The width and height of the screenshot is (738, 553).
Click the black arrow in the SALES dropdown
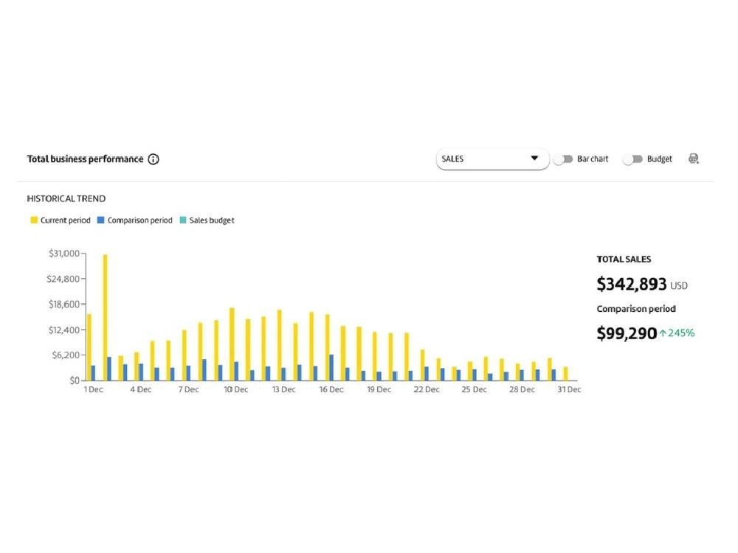pos(534,159)
